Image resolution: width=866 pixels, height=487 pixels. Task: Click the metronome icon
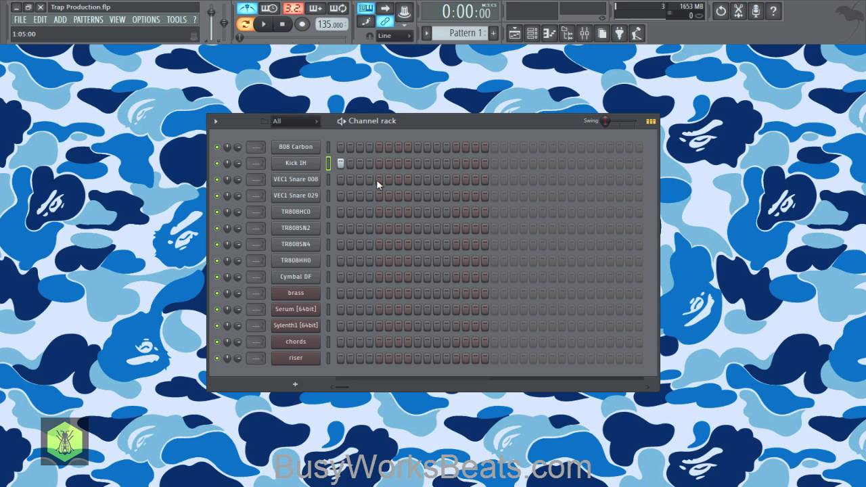pyautogui.click(x=246, y=8)
